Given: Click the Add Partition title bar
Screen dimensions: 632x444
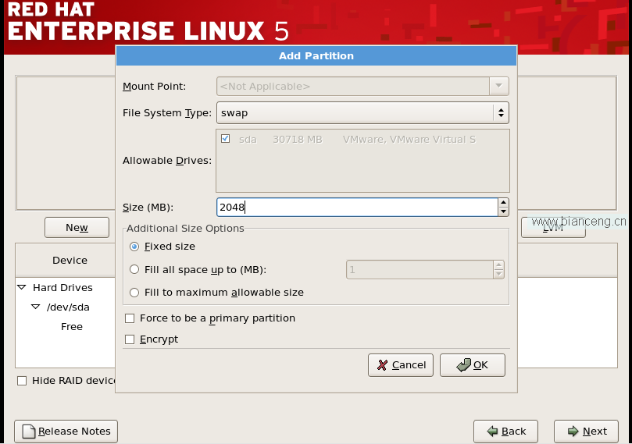Looking at the screenshot, I should 316,55.
